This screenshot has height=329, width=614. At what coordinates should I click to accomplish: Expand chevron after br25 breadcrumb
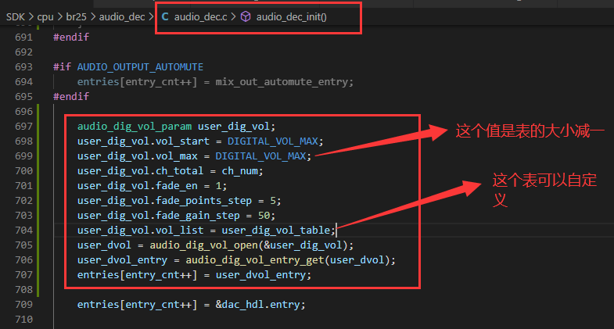(x=93, y=17)
